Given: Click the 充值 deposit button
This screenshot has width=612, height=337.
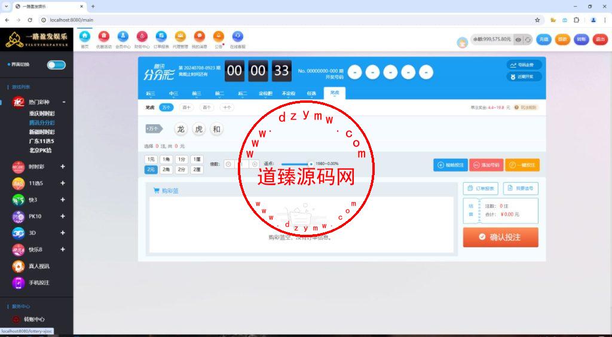Looking at the screenshot, I should coord(543,39).
